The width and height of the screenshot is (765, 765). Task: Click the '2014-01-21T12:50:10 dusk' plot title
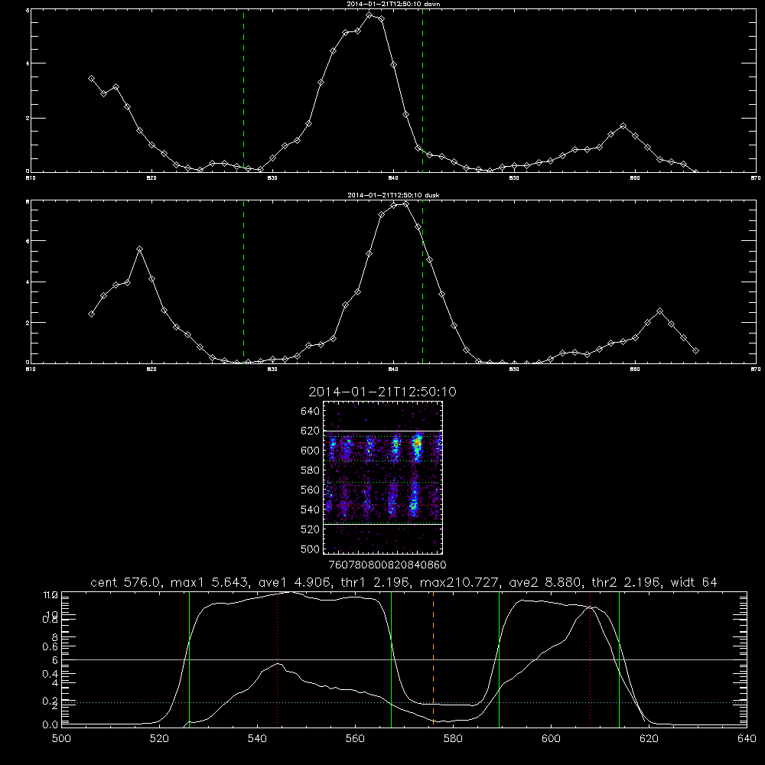coord(393,195)
